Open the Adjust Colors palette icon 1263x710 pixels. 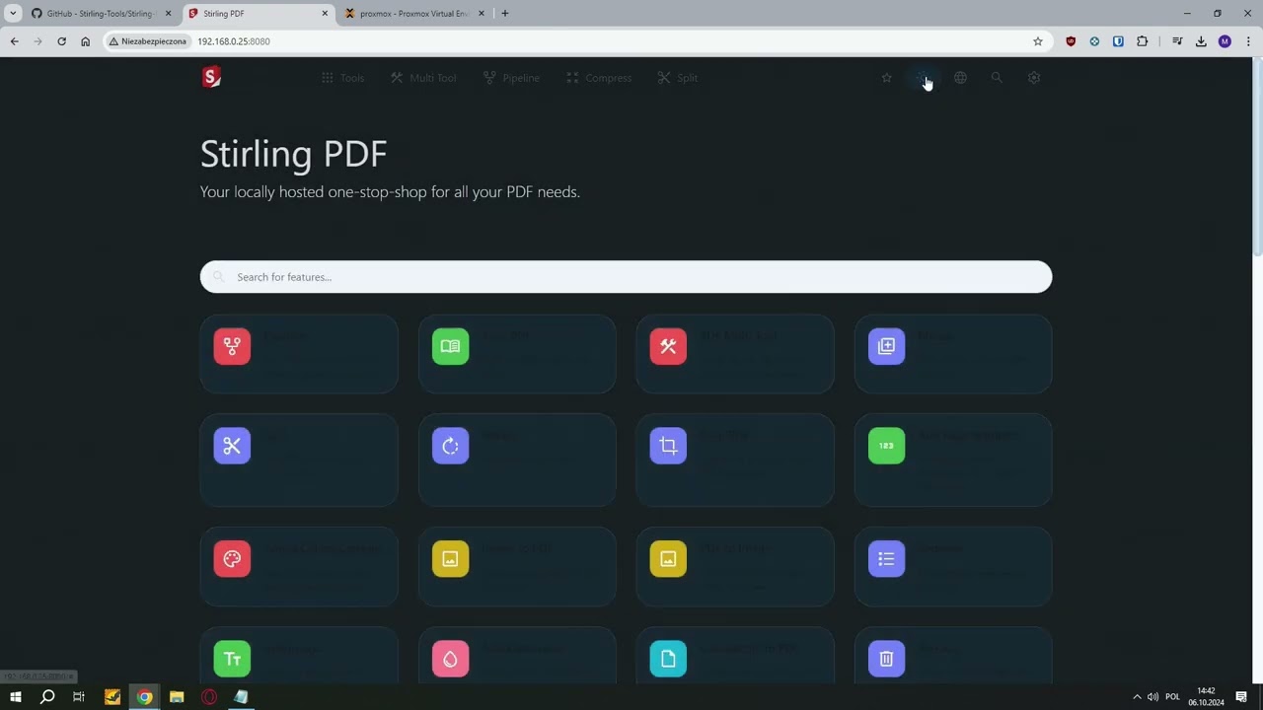[232, 559]
